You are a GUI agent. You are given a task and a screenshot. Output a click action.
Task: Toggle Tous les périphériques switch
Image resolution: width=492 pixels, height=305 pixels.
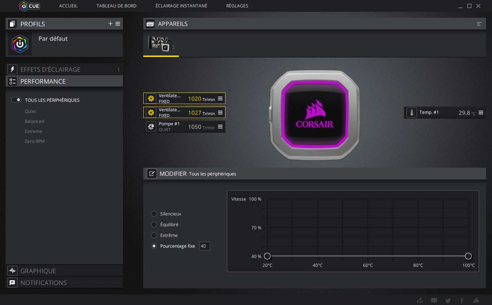point(16,100)
